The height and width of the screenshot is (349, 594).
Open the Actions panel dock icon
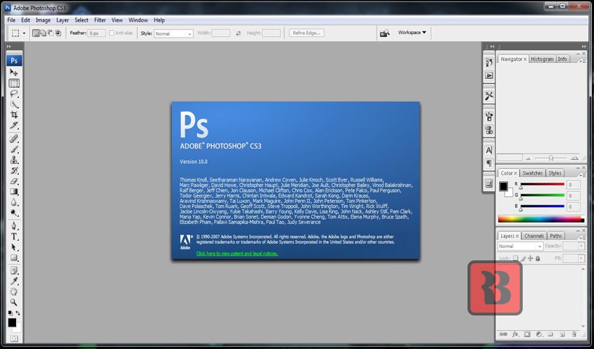pyautogui.click(x=489, y=75)
